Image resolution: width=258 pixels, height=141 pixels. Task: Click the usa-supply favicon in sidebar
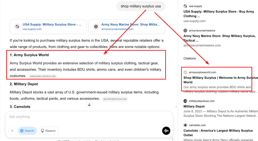(x=185, y=6)
